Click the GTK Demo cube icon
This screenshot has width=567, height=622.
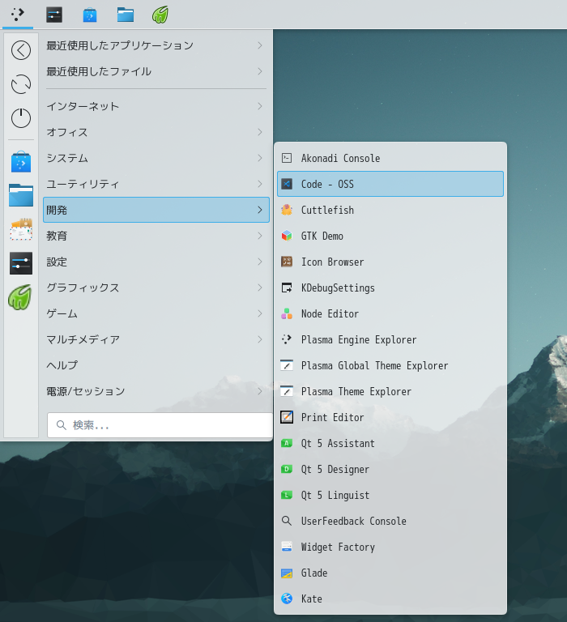coord(287,236)
